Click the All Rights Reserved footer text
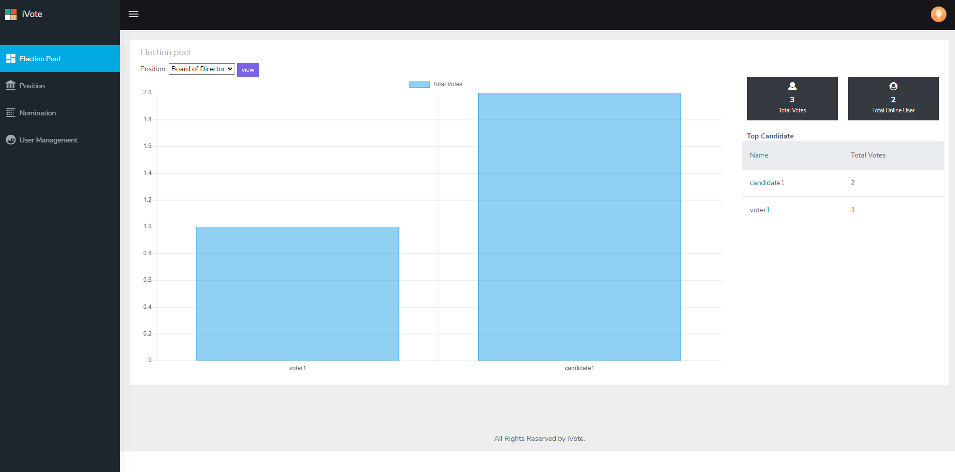Screen dimensions: 955x472 click(540, 438)
